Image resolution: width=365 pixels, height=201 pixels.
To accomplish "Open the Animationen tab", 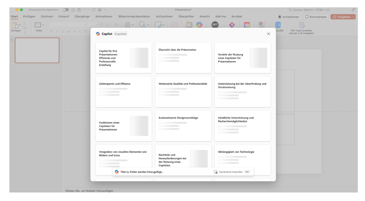I will (104, 16).
